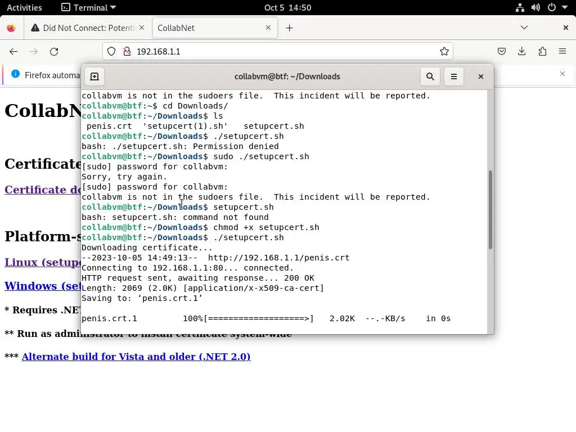Screen dimensions: 576x432
Task: Open a new terminal tab button
Action: click(x=94, y=76)
